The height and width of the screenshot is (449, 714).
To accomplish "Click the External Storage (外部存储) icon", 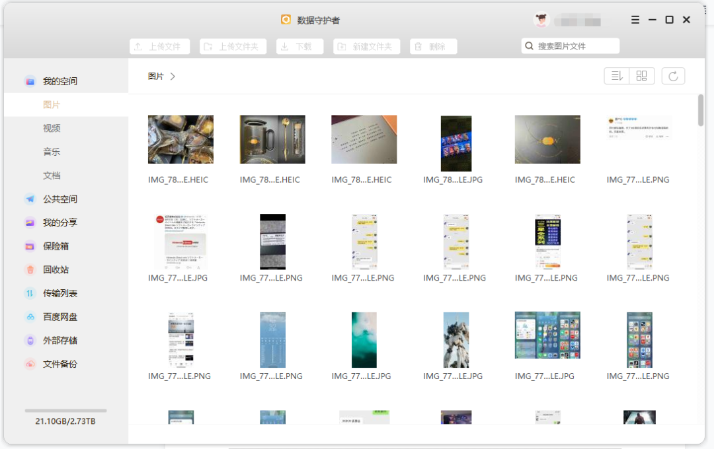I will (x=30, y=341).
